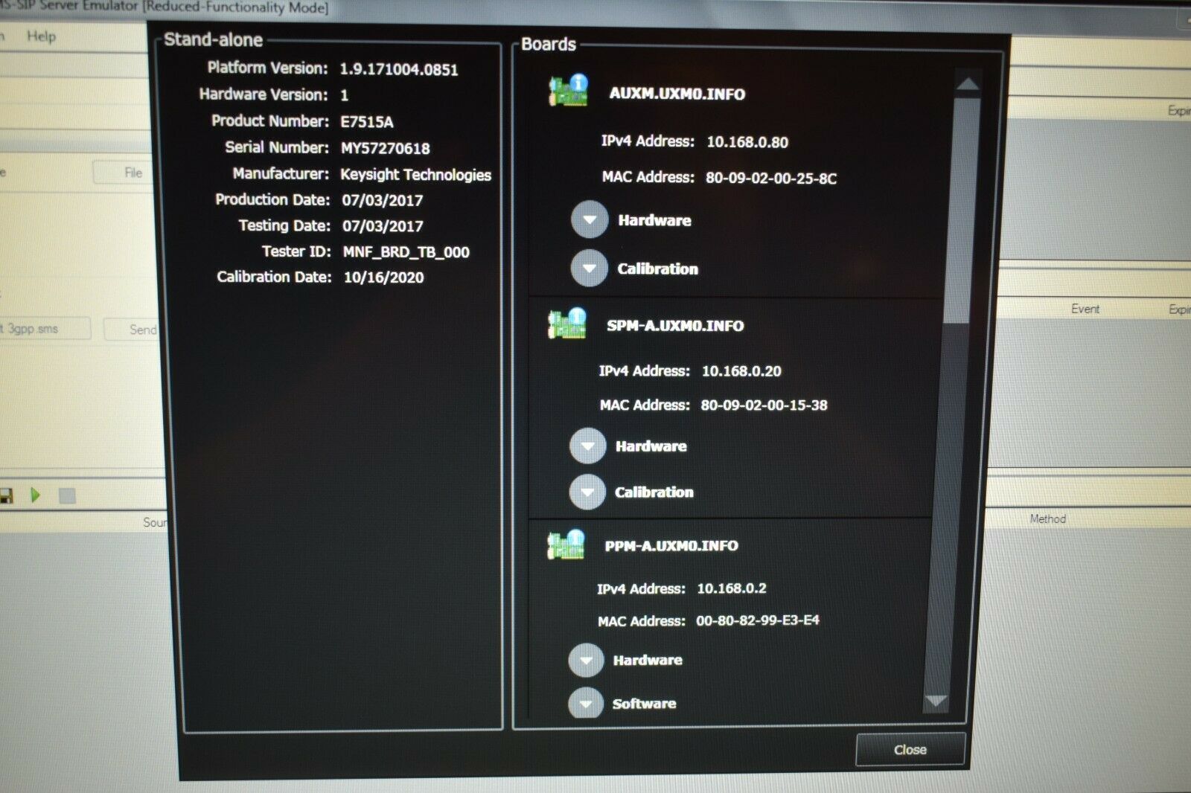Expand Hardware section under PPM-A board
This screenshot has height=793, width=1191.
(586, 660)
